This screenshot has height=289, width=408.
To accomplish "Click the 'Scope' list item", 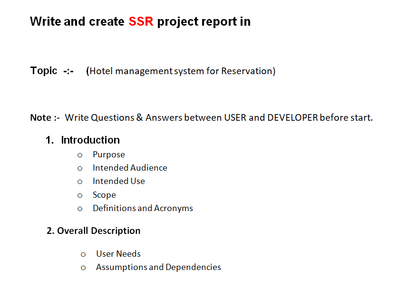I will click(104, 195).
